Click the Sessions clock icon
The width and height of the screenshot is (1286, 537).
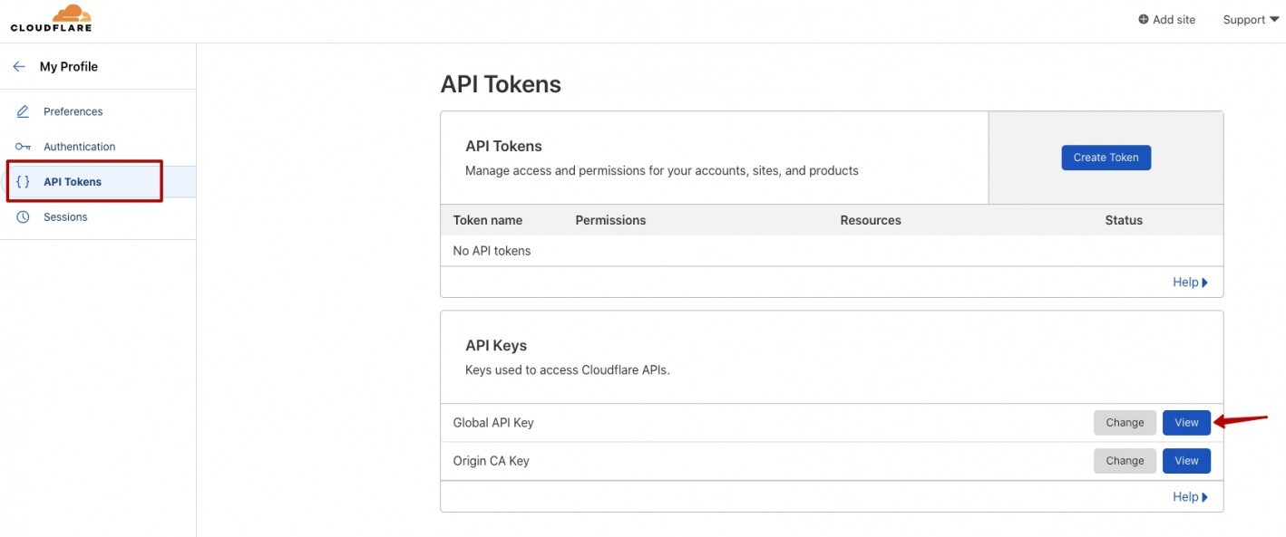click(24, 217)
